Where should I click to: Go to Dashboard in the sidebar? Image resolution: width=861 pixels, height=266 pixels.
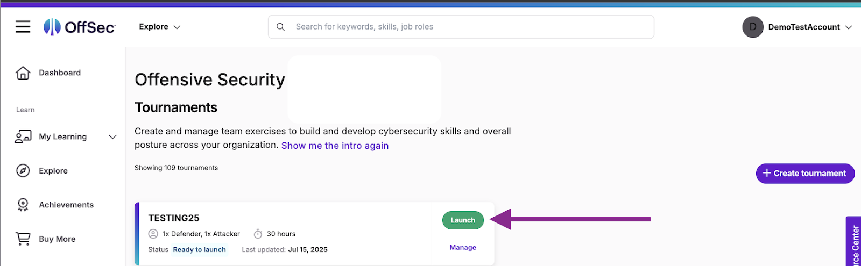coord(60,73)
